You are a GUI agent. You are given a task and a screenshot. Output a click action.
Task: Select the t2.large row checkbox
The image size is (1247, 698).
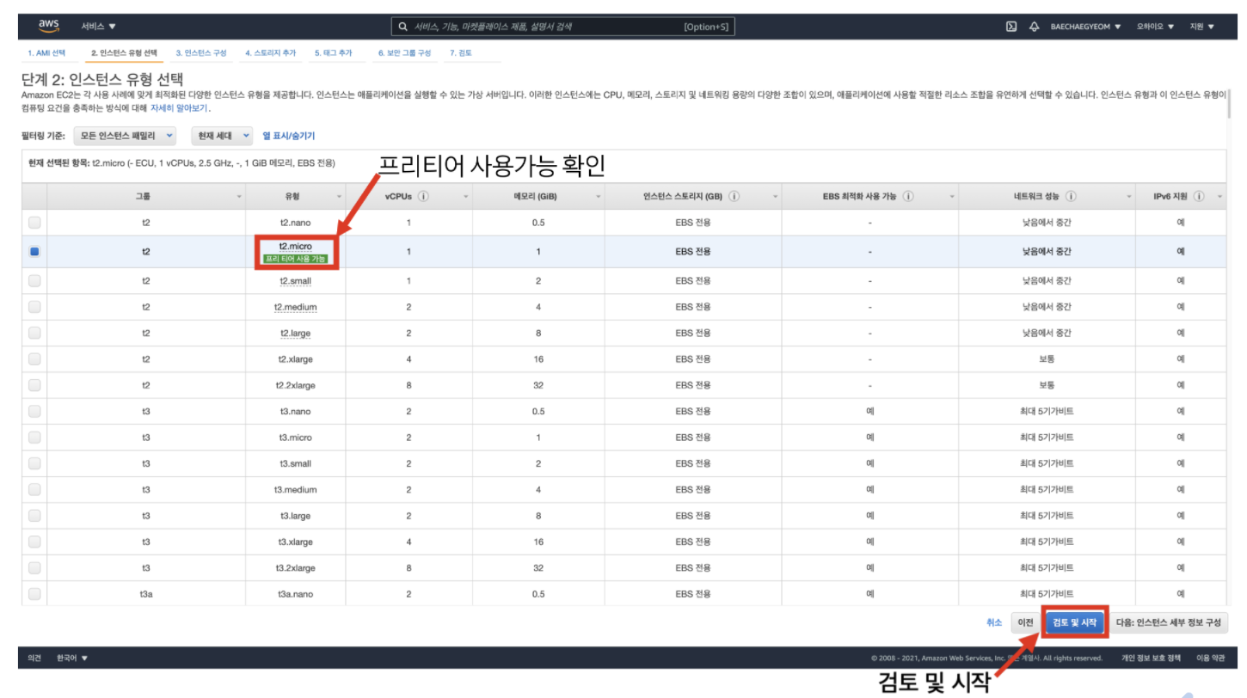(34, 333)
